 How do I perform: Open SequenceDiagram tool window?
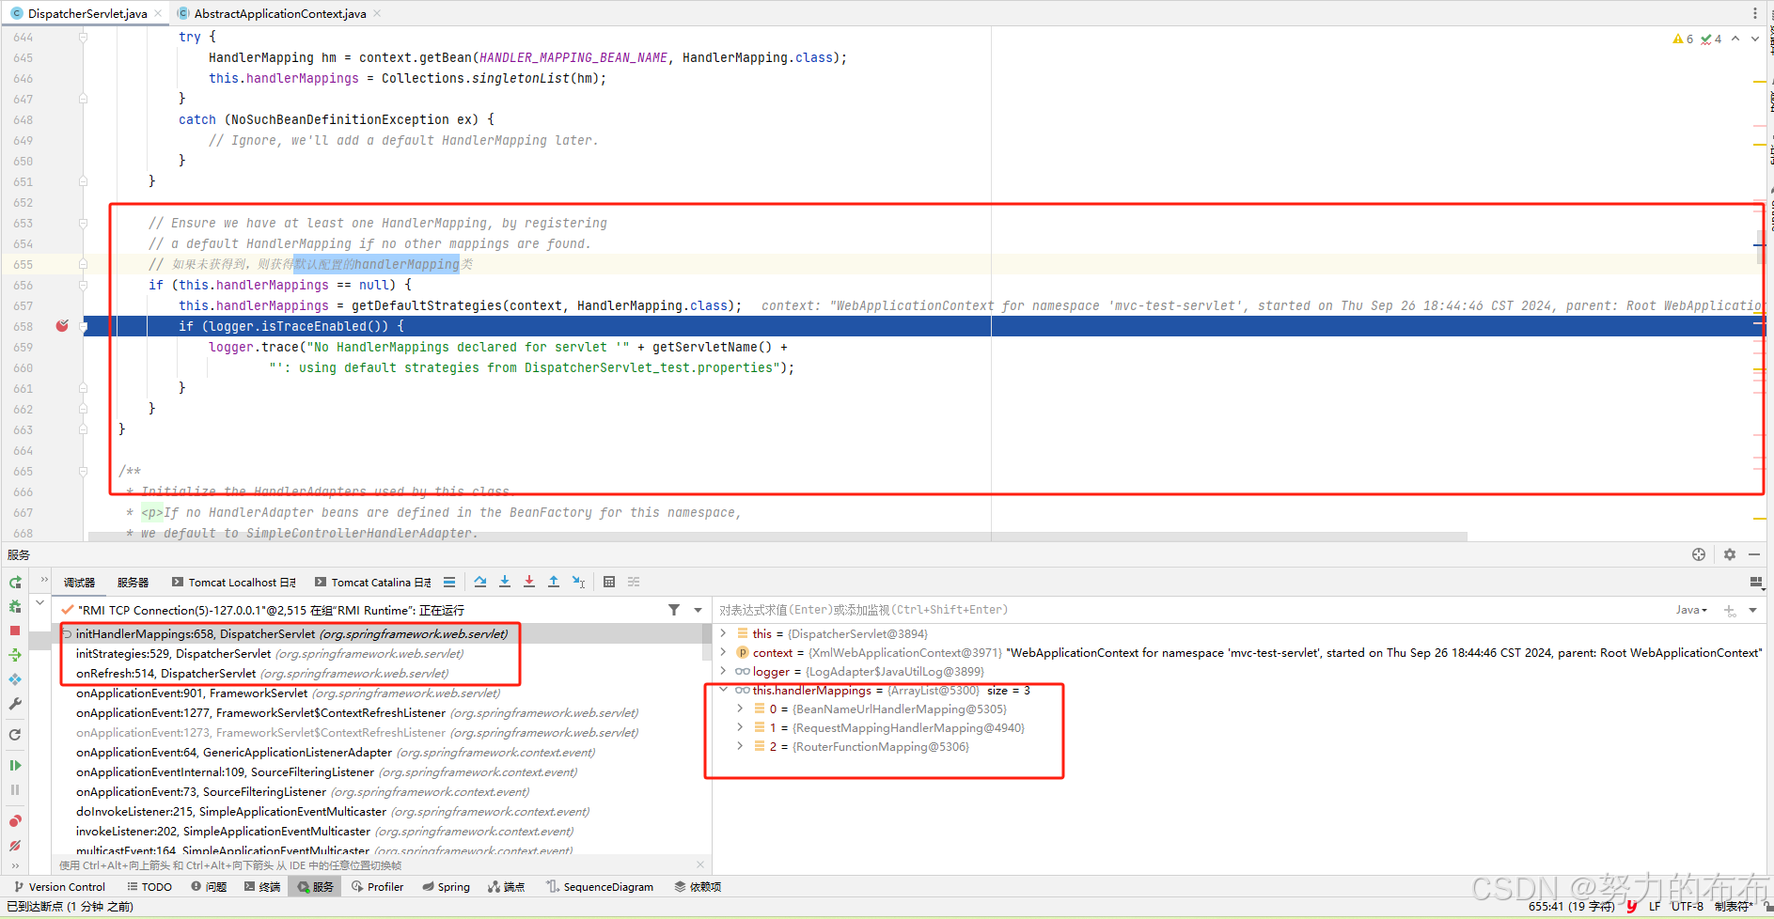coord(600,887)
